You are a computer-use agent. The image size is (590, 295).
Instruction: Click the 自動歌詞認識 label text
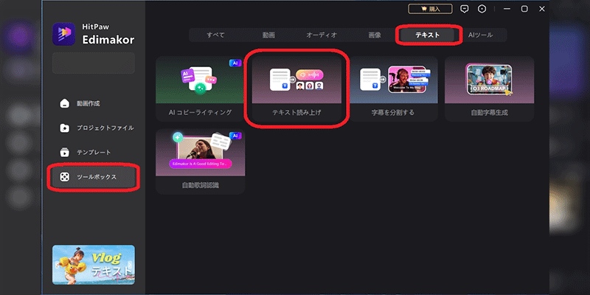click(200, 185)
